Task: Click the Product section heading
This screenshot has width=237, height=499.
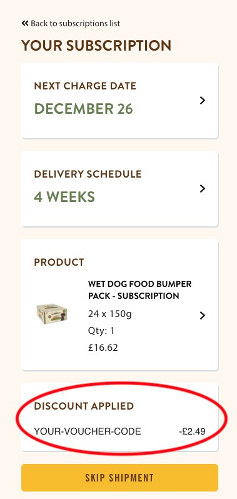Action: click(59, 262)
